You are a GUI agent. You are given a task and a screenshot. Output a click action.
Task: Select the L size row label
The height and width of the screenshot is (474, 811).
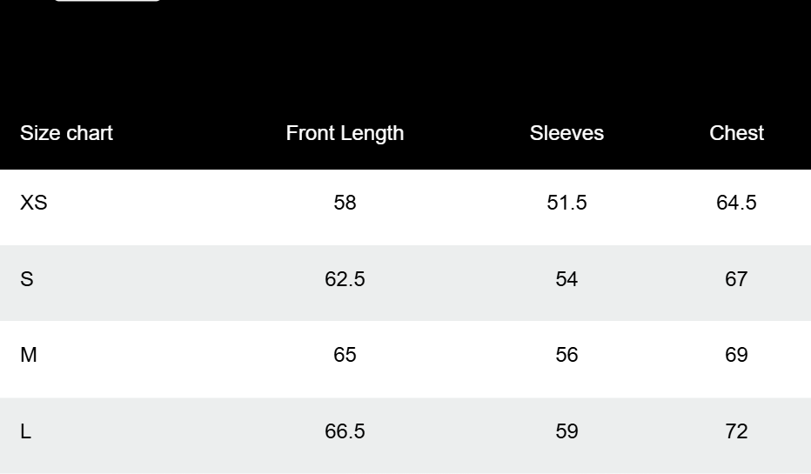pos(26,431)
